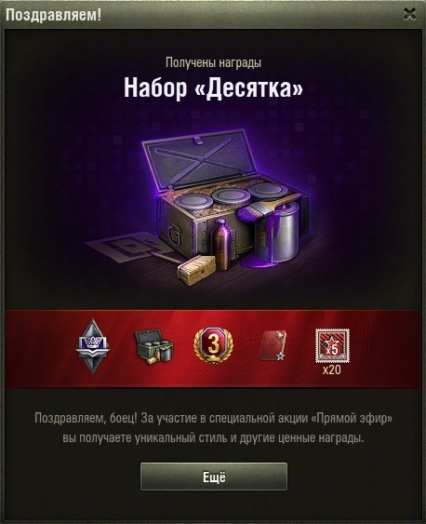The height and width of the screenshot is (524, 426).
Task: Select the small paint crate style icon
Action: click(153, 346)
